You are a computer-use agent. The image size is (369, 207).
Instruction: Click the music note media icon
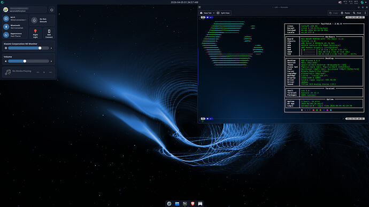coord(8,72)
